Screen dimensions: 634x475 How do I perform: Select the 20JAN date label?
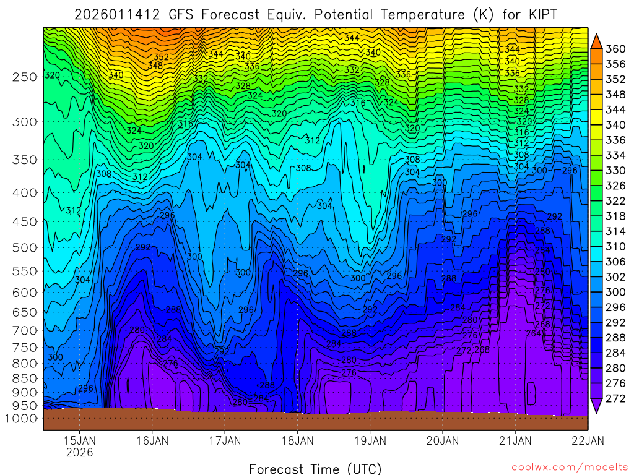(x=443, y=440)
